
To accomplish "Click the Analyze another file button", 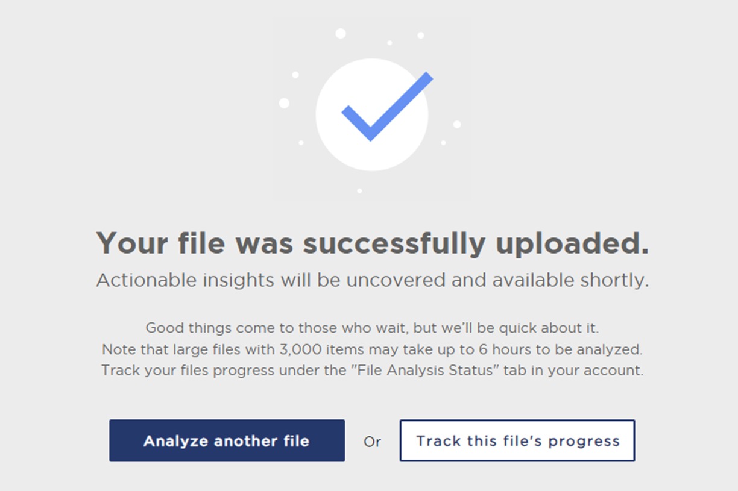I will point(226,440).
